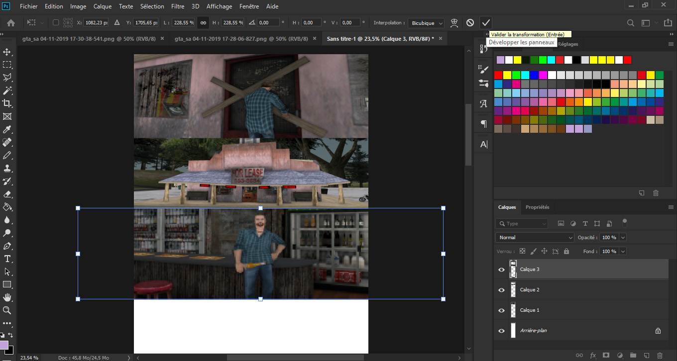Select the History Brush tool
The height and width of the screenshot is (361, 677).
coord(7,181)
